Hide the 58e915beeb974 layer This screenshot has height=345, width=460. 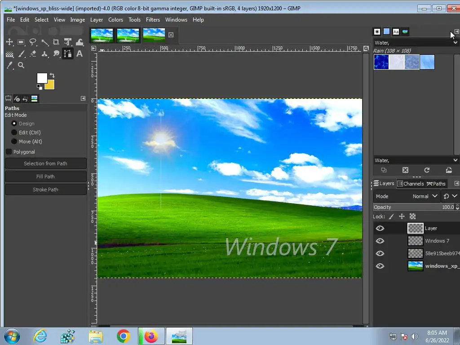380,253
